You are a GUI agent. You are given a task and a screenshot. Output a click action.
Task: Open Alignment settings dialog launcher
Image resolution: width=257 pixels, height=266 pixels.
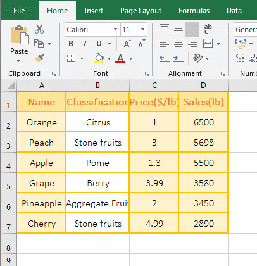pos(223,73)
